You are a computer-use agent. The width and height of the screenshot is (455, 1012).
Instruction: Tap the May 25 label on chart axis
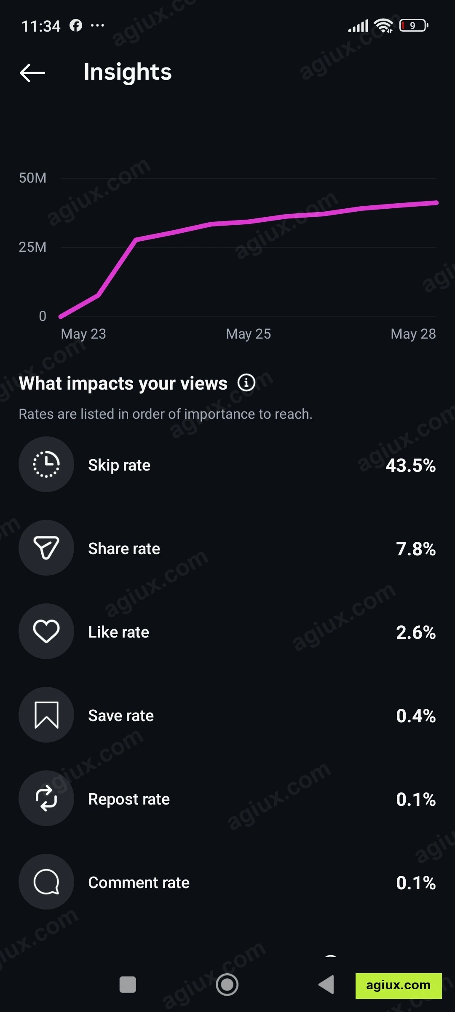(x=249, y=334)
